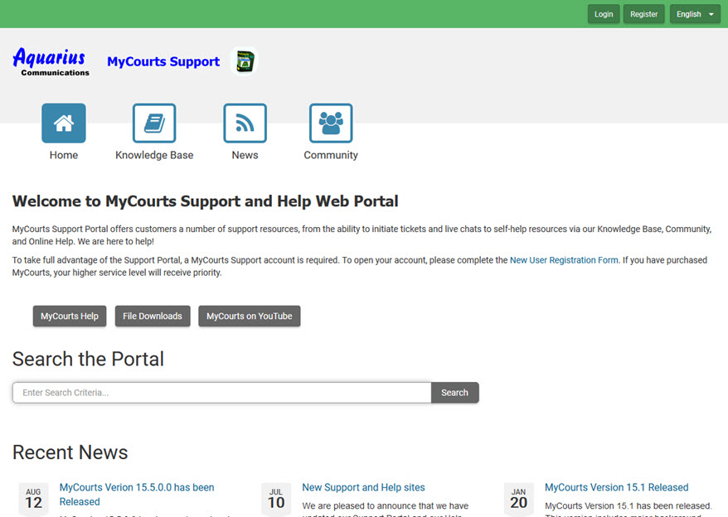
Task: Open the Community people icon
Action: [331, 123]
